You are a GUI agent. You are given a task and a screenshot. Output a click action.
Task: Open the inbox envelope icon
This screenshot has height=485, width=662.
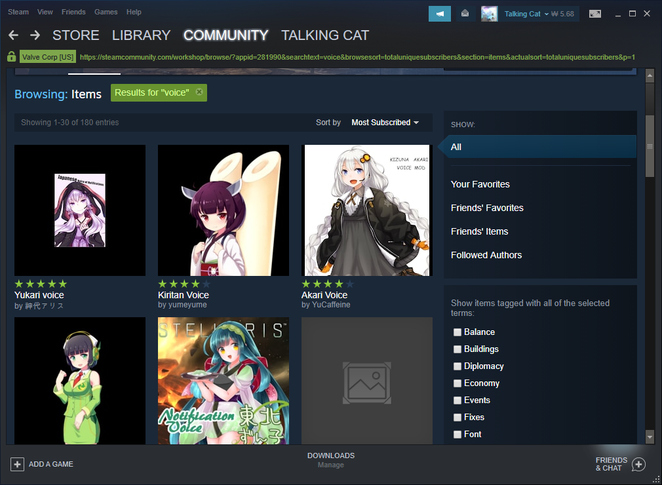465,14
